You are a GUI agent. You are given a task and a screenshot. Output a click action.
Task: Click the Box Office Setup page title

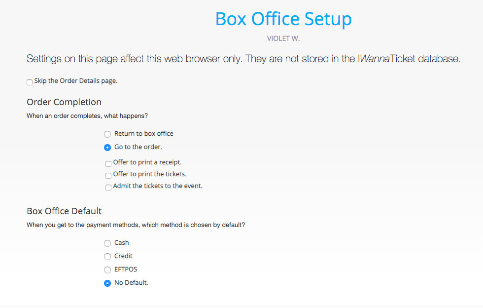pos(283,19)
